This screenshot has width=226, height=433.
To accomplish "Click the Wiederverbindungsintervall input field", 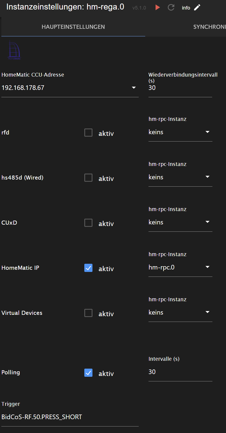I will coord(180,88).
